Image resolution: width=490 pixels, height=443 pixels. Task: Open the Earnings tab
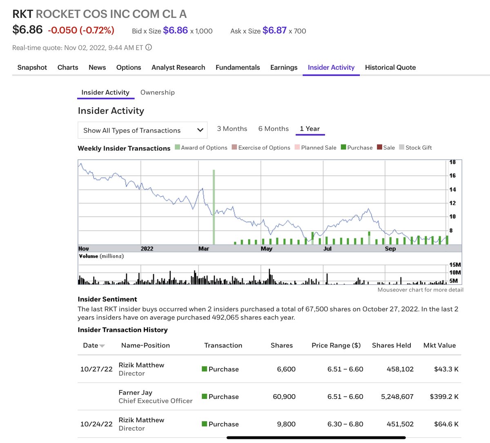[284, 67]
